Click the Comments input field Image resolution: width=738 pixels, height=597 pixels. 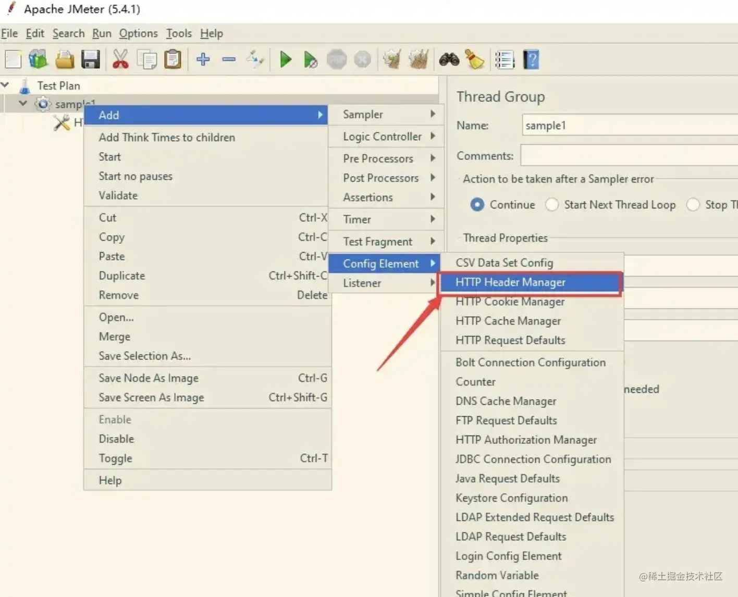[629, 156]
